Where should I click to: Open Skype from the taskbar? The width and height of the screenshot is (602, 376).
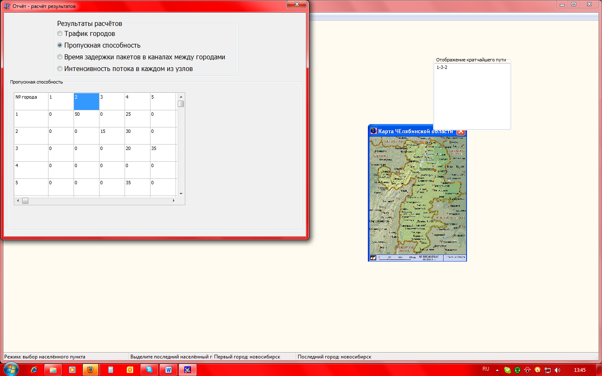coord(149,370)
